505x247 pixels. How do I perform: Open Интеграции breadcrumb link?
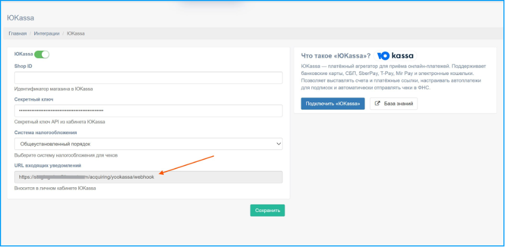tap(47, 33)
